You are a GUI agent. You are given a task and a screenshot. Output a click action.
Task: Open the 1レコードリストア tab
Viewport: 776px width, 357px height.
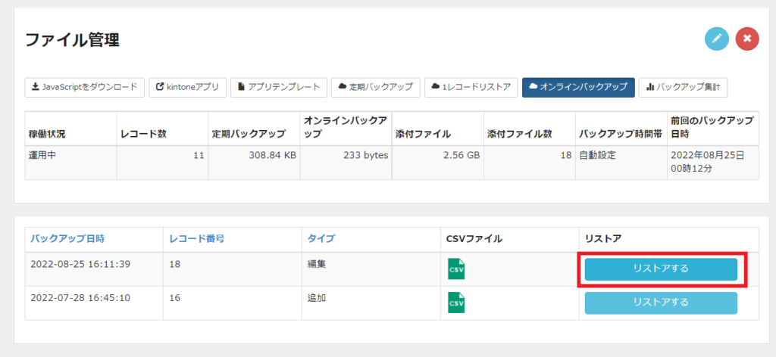point(471,88)
